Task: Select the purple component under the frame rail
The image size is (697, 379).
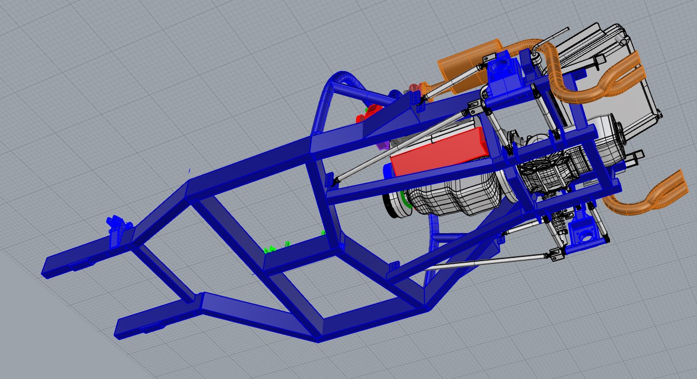Action: tap(384, 144)
